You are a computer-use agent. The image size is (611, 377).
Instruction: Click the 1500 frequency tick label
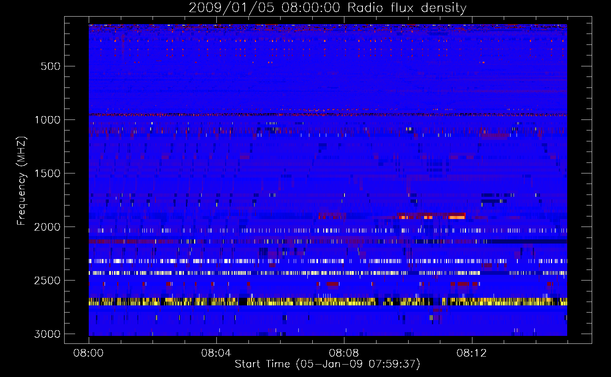point(47,173)
